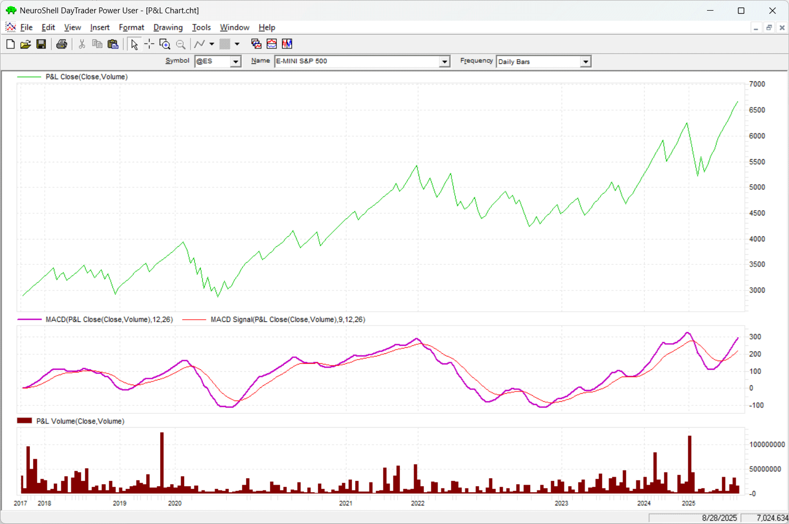
Task: Expand the Symbol dropdown
Action: (x=235, y=62)
